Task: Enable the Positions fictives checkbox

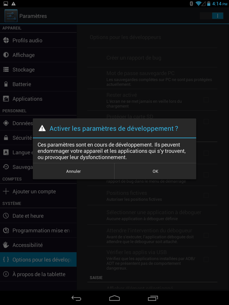Action: pos(206,195)
